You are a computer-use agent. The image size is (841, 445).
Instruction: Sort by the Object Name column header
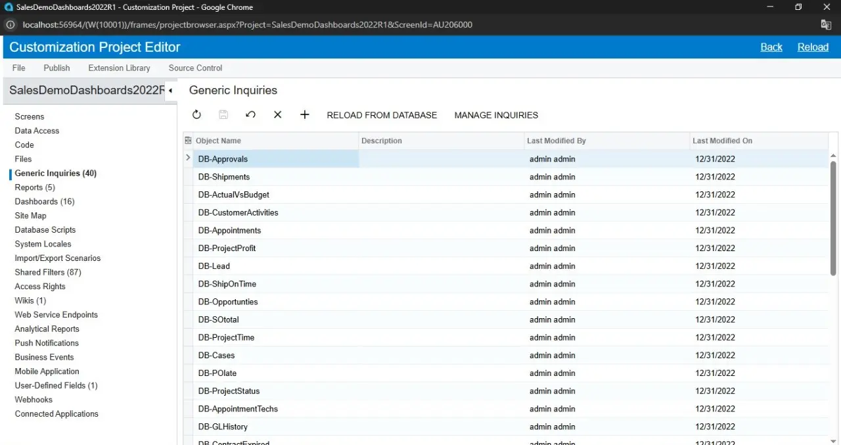click(276, 141)
